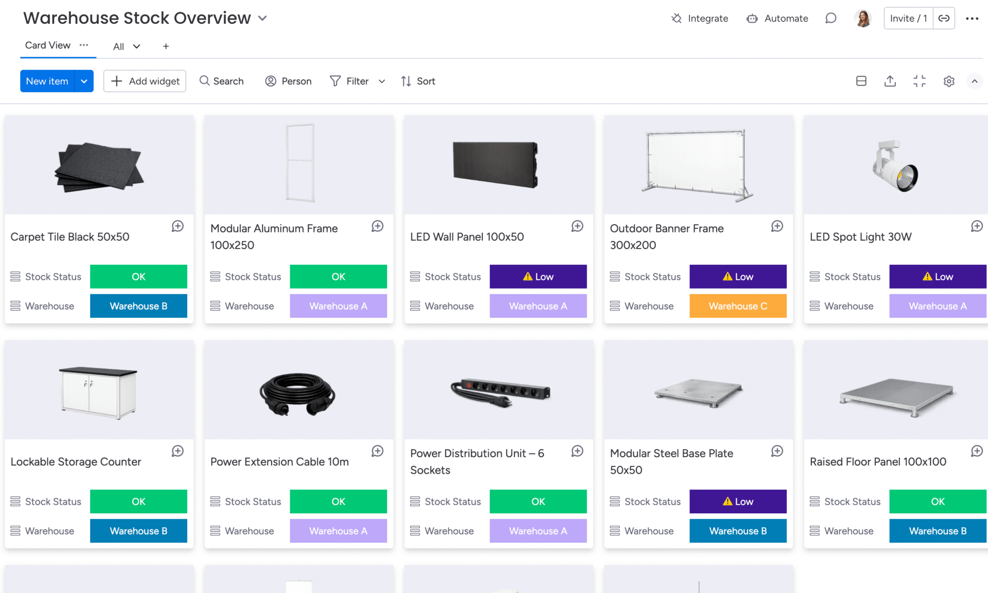Open the Card View tab menu
Image resolution: width=988 pixels, height=593 pixels.
[85, 45]
